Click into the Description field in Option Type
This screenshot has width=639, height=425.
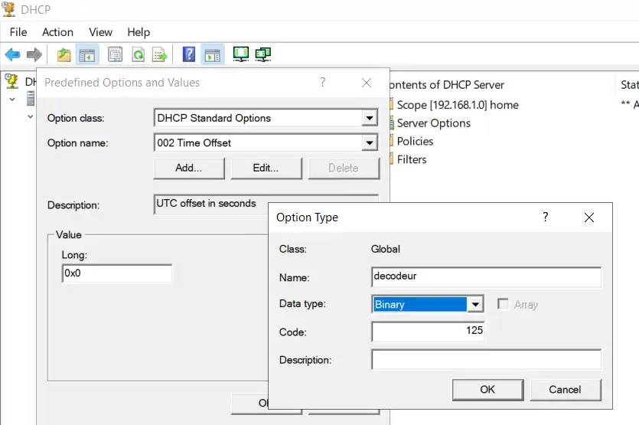[x=486, y=360]
